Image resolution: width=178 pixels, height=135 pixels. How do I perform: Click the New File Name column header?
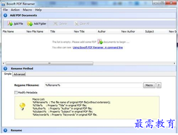37,32
